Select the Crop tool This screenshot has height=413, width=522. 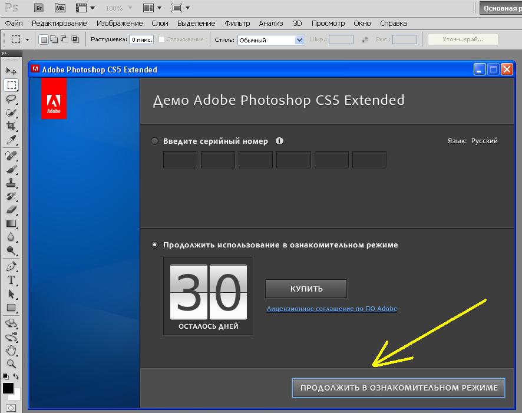point(11,126)
